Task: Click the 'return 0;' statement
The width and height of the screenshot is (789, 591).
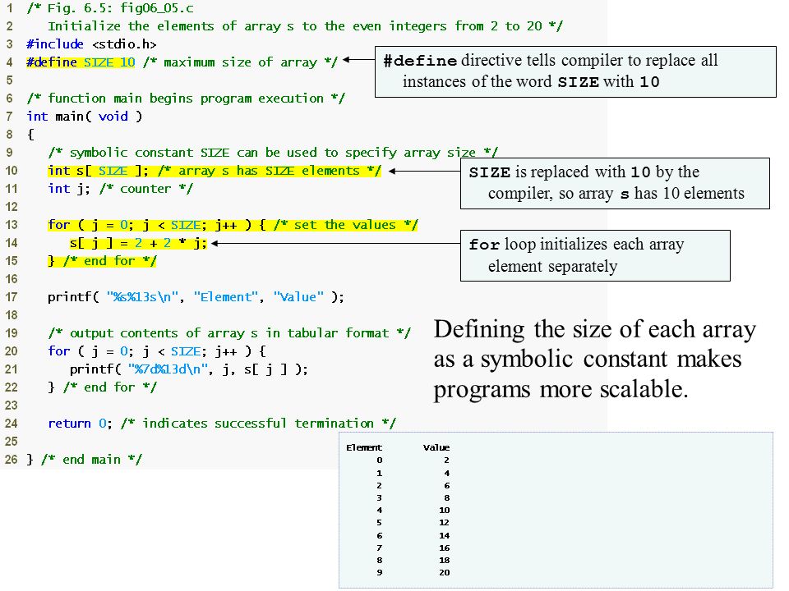Action: pos(80,424)
